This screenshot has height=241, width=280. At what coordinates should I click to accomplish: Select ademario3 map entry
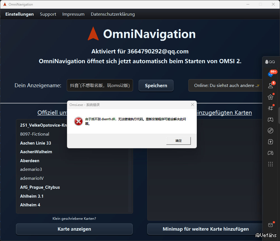click(x=31, y=169)
